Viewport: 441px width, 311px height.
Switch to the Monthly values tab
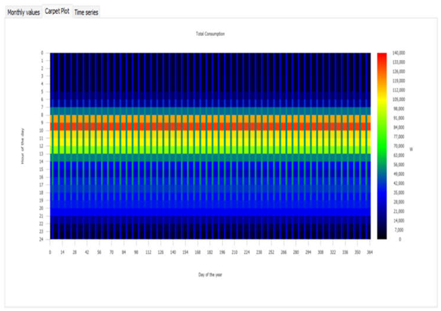[23, 12]
